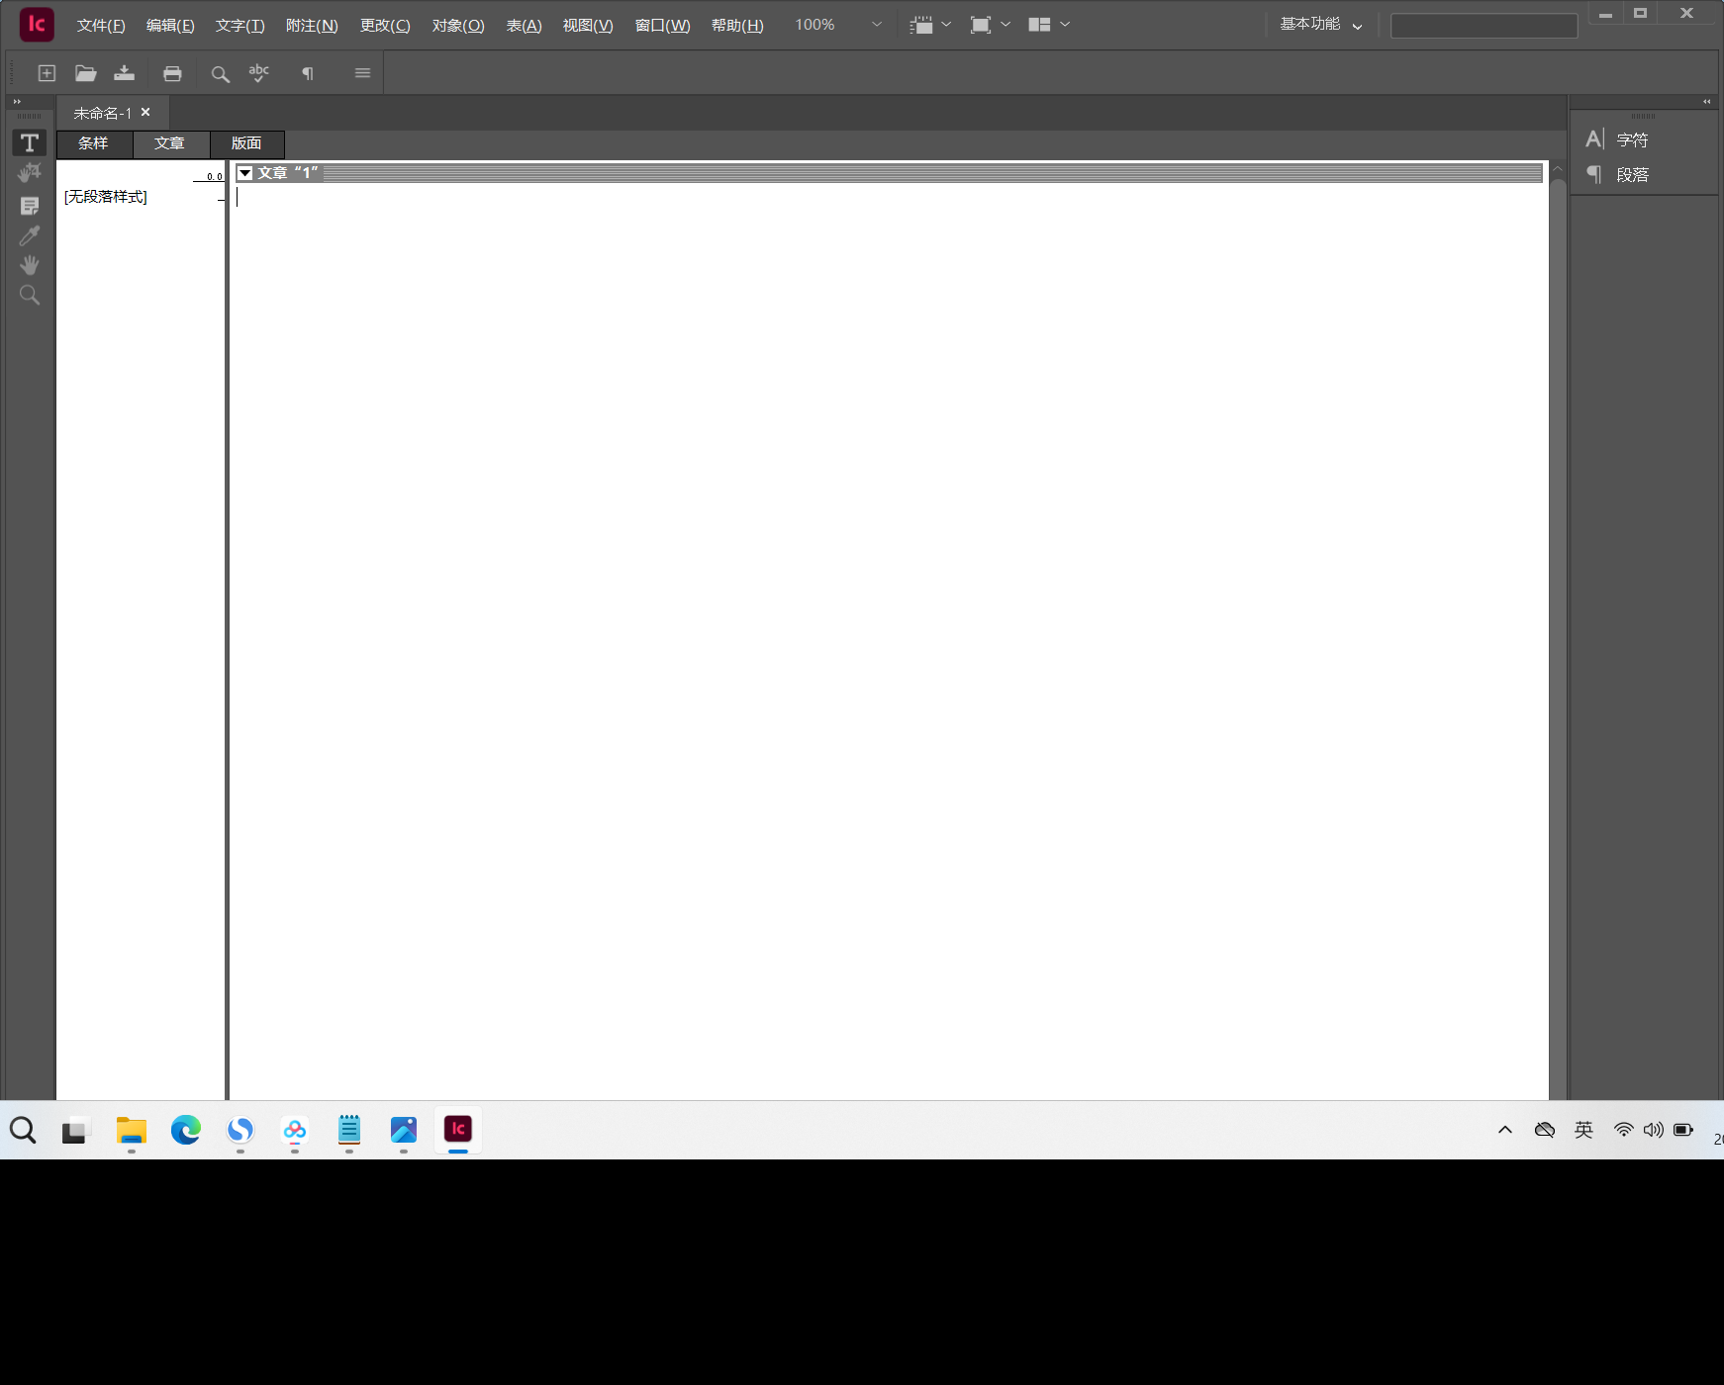Open the 帮助(H) menu
Viewport: 1724px width, 1385px height.
click(737, 26)
